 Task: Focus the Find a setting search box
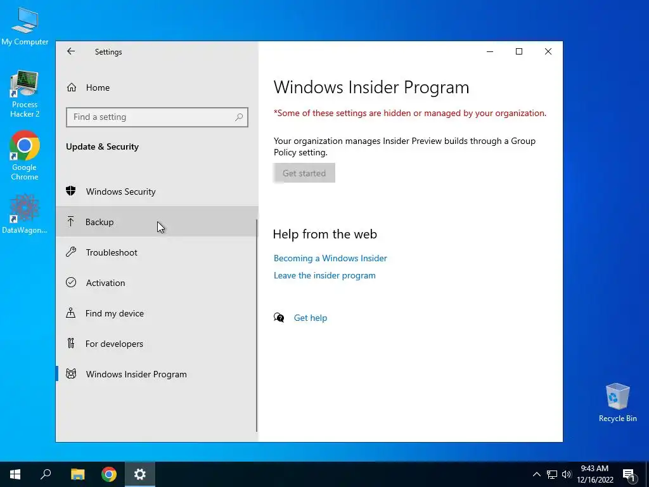(157, 117)
